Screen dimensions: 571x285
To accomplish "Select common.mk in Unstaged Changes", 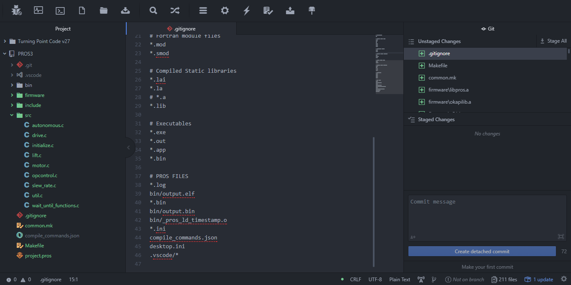I will tap(485, 78).
